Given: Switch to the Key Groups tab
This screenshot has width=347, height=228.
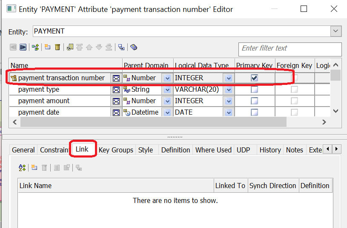Looking at the screenshot, I should pyautogui.click(x=116, y=150).
